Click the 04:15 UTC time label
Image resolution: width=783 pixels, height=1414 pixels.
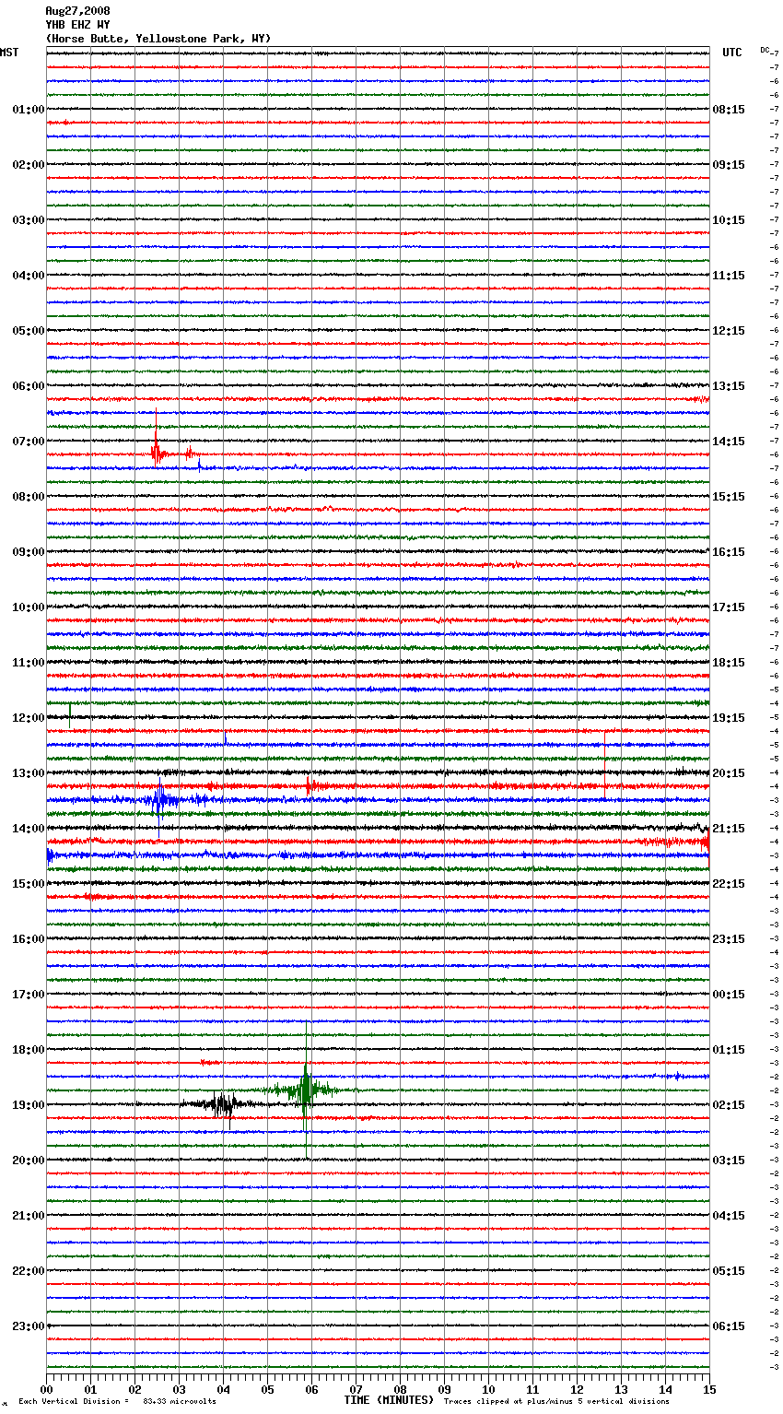pos(729,1216)
